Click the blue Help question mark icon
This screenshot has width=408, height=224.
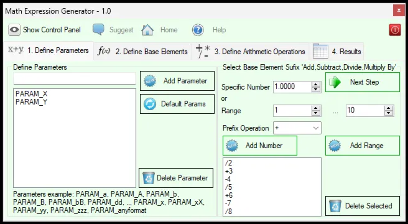coord(198,30)
